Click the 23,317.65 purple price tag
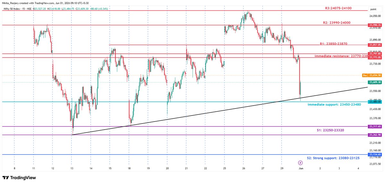Image resolution: width=385 pixels, height=184 pixels. tap(375, 126)
